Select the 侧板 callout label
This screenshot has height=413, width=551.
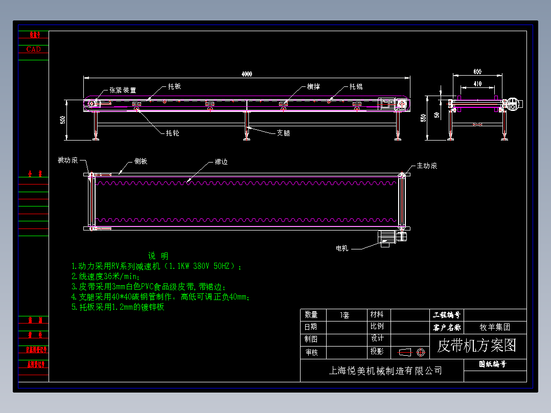[141, 162]
